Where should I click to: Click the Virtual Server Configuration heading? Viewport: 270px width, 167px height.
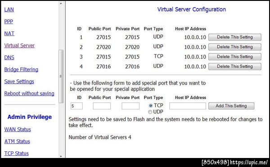192,9
